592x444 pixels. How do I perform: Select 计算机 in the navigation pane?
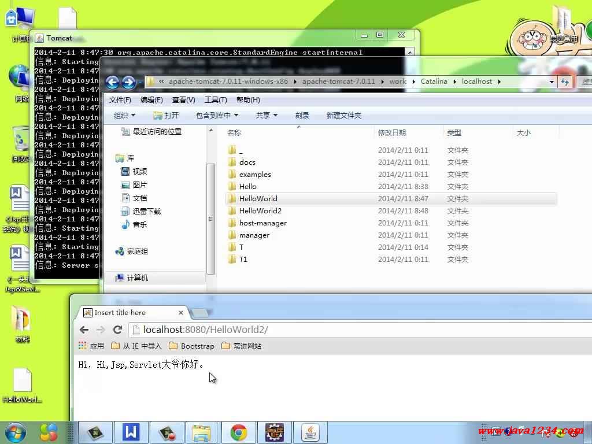137,278
